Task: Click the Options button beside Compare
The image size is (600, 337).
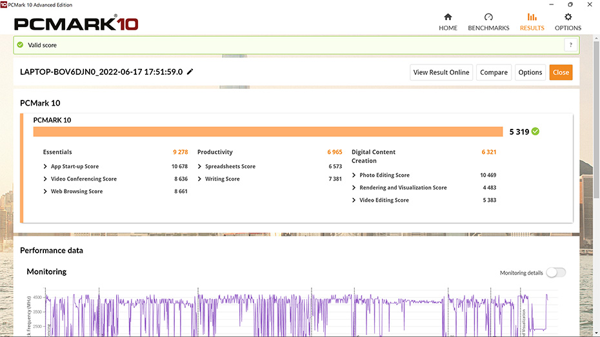Action: tap(530, 72)
